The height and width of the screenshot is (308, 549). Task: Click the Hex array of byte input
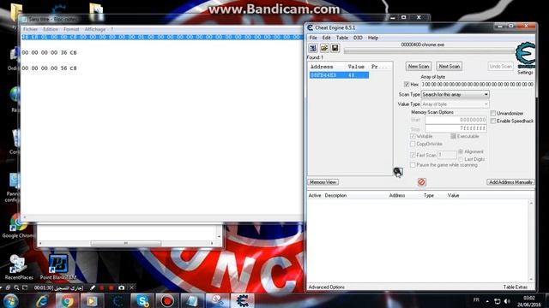(477, 84)
